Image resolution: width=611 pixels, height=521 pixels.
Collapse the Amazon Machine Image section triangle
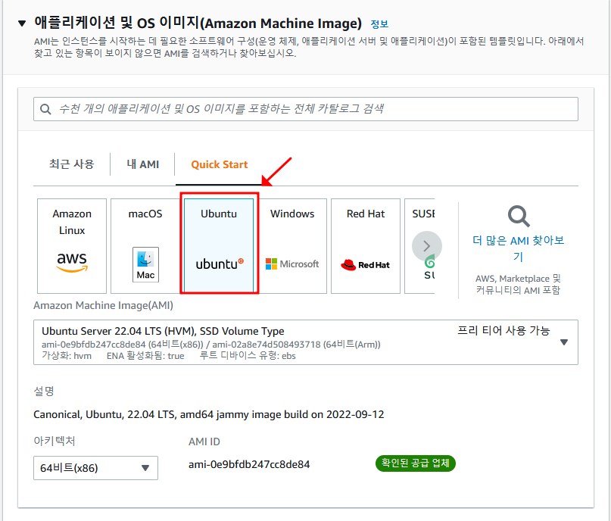click(x=22, y=23)
